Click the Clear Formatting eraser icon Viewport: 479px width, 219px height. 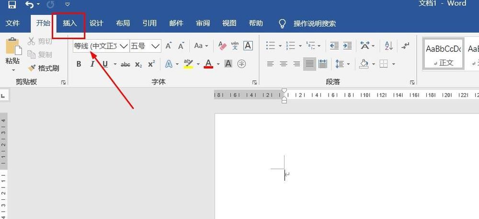pos(222,46)
